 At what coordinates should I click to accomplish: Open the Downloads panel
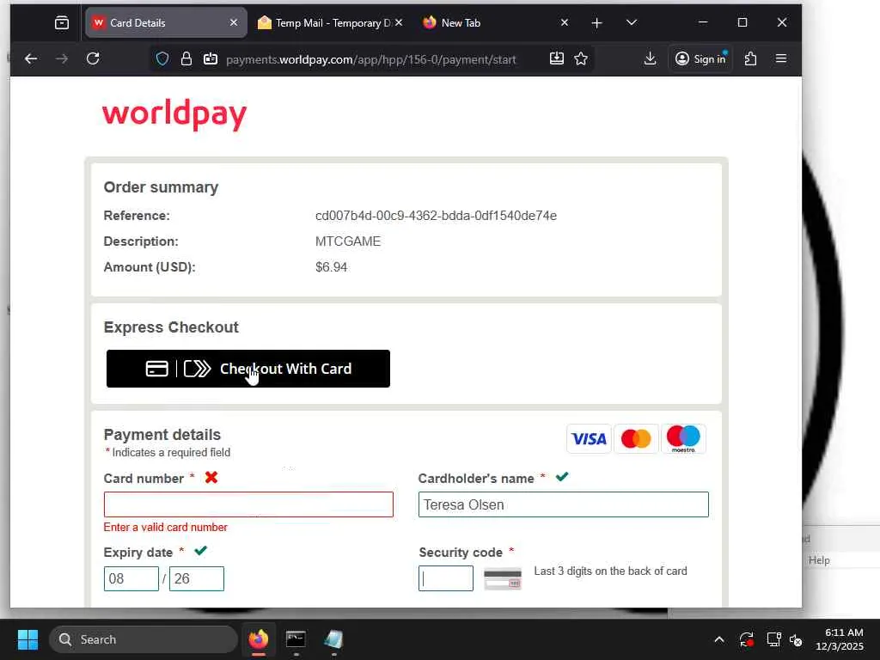[650, 59]
